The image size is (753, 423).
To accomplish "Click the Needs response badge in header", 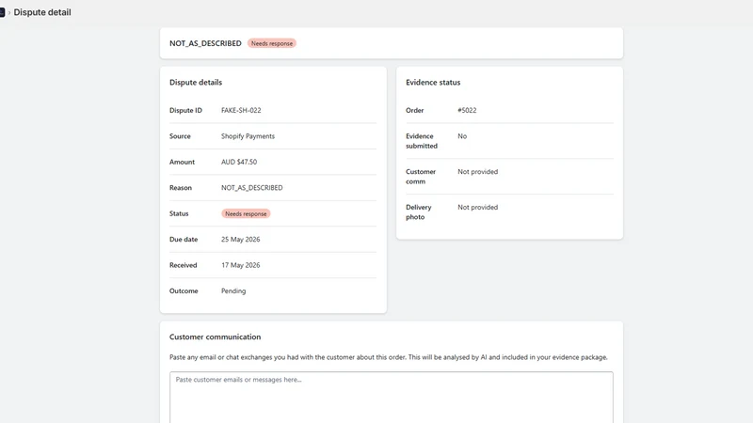I will pos(272,43).
